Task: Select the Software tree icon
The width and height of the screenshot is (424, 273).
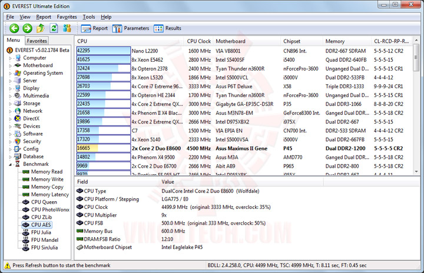Action: tap(18, 134)
